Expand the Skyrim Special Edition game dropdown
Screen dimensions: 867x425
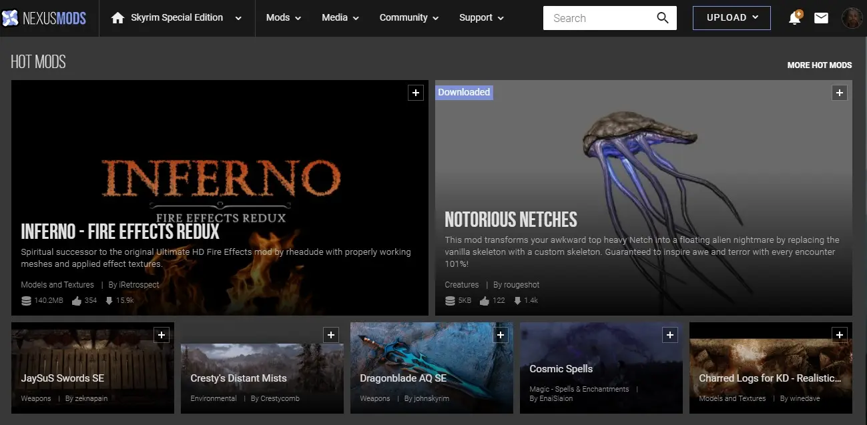point(238,19)
